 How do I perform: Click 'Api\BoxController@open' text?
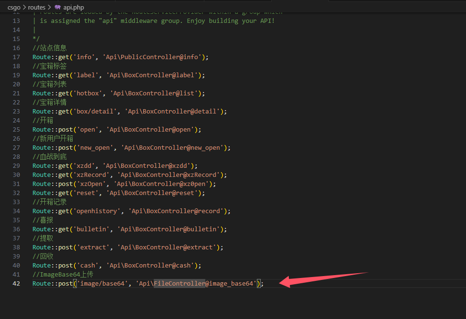pyautogui.click(x=150, y=130)
